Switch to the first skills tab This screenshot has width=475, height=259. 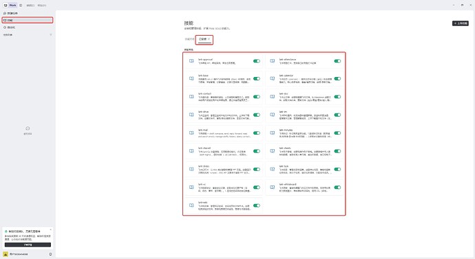tap(189, 39)
